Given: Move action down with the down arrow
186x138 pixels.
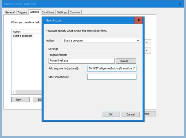Looking at the screenshot, I should point(148,51).
